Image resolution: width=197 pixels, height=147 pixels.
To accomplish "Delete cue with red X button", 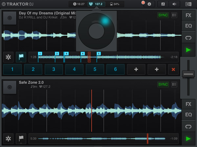I will [x=172, y=69].
